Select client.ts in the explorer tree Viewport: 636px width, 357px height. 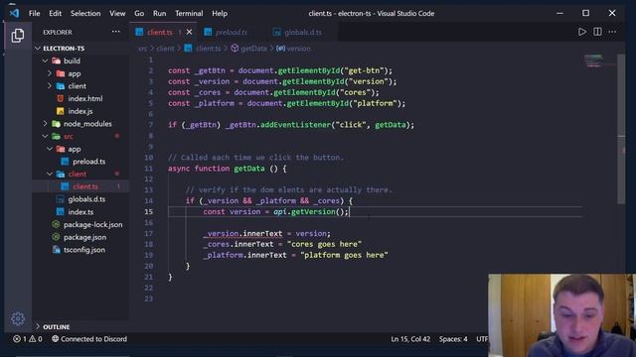pos(85,186)
